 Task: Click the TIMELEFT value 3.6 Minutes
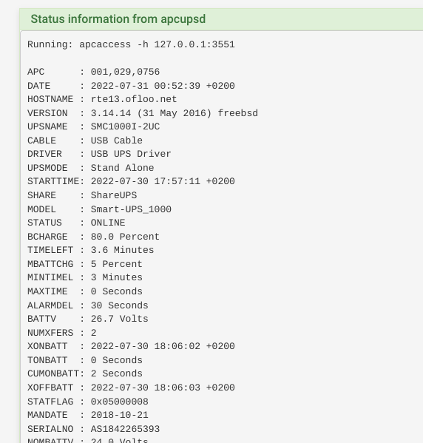[x=122, y=250]
